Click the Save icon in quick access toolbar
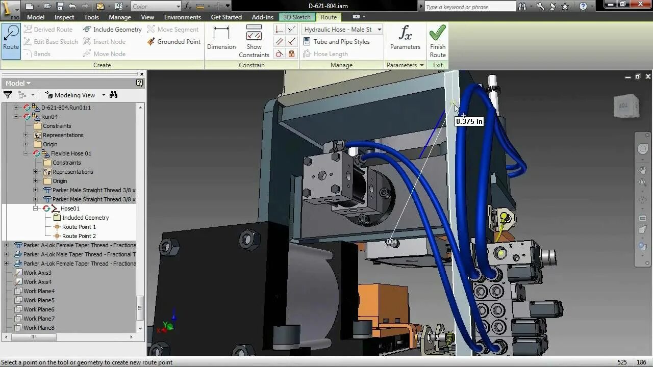This screenshot has height=367, width=653. click(60, 7)
